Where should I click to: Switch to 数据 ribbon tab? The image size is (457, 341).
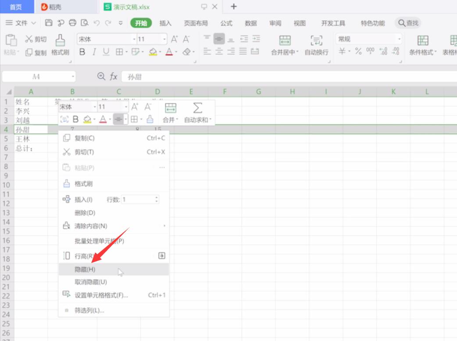[251, 23]
